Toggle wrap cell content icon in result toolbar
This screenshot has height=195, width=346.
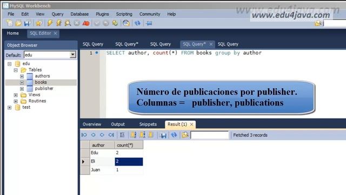pyautogui.click(x=122, y=135)
